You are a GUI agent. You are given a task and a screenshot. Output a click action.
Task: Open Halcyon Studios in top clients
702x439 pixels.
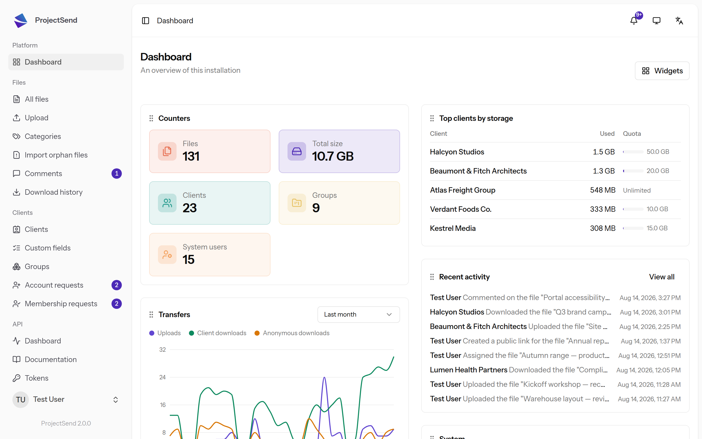457,152
